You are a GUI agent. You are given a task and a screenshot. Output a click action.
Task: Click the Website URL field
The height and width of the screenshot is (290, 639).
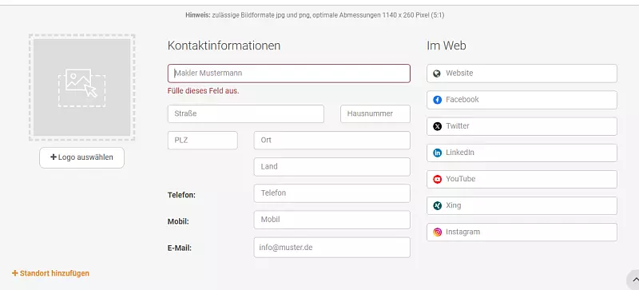click(522, 73)
